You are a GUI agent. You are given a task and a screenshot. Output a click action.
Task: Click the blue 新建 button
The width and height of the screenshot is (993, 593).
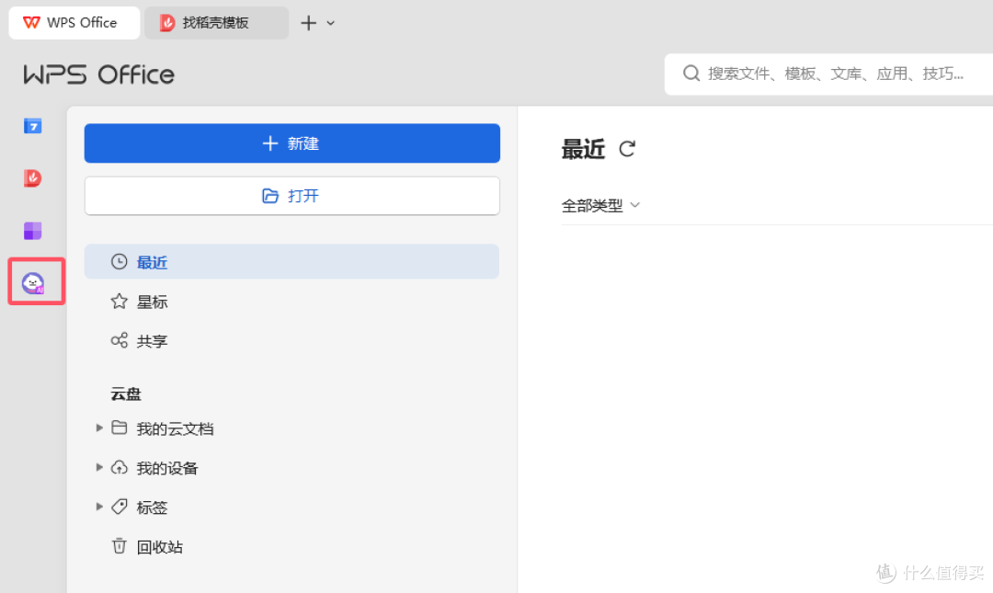[x=292, y=143]
